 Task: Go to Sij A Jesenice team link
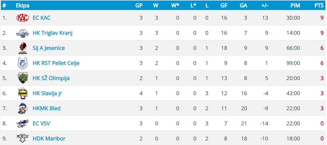coord(49,48)
